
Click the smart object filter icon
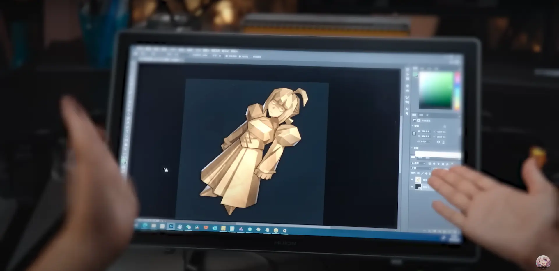click(447, 164)
